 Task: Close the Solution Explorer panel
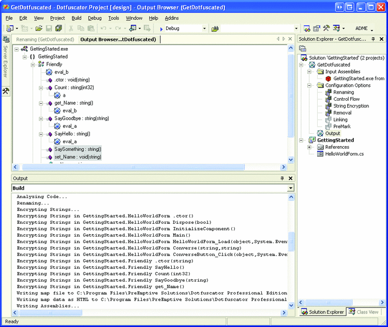point(382,39)
